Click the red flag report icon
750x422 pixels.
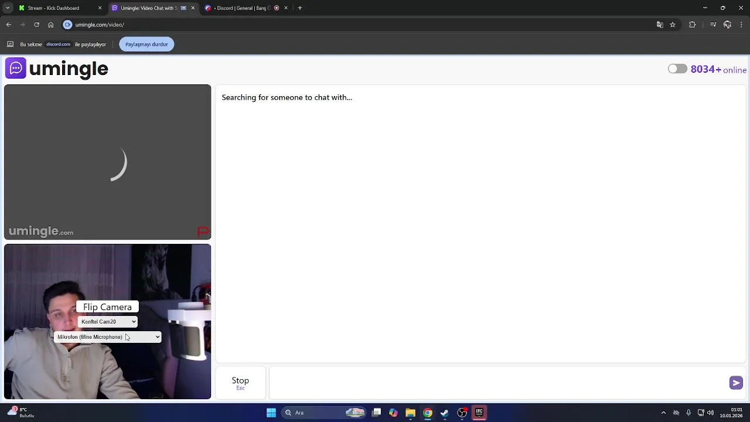(x=203, y=232)
